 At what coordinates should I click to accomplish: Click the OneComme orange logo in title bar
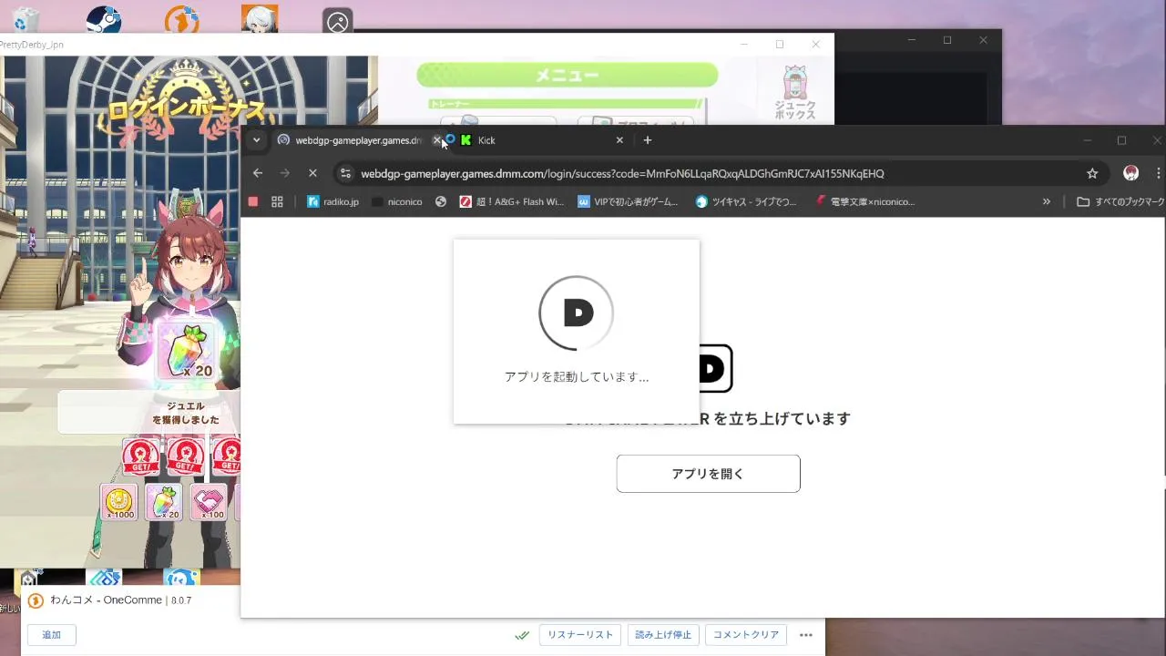pyautogui.click(x=36, y=600)
